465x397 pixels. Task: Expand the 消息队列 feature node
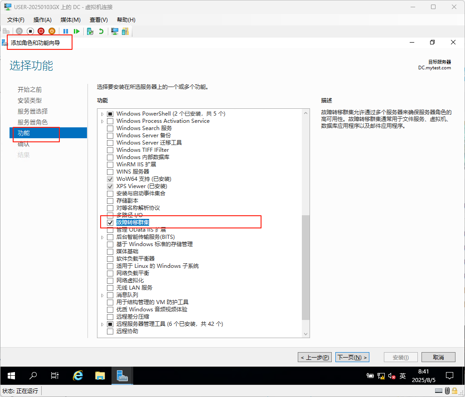[x=102, y=295]
